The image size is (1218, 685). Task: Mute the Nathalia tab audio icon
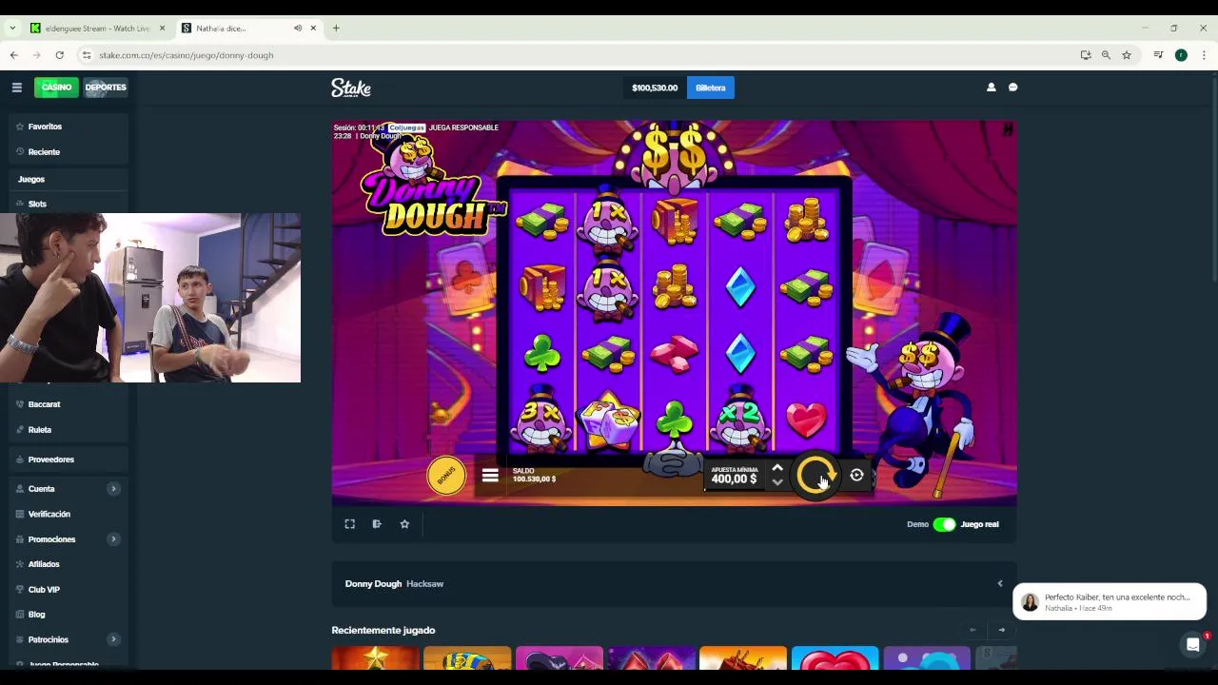click(298, 29)
